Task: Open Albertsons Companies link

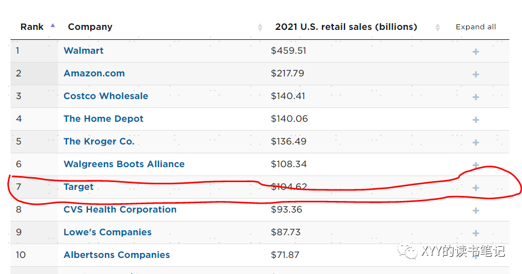Action: pyautogui.click(x=117, y=255)
